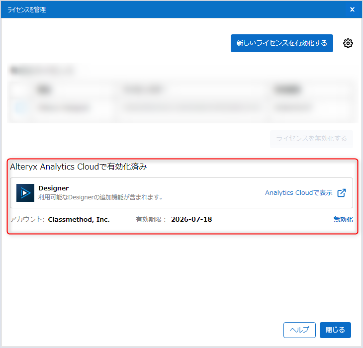Click the greyed ライセンスを無効化する button
The width and height of the screenshot is (363, 348).
(311, 139)
